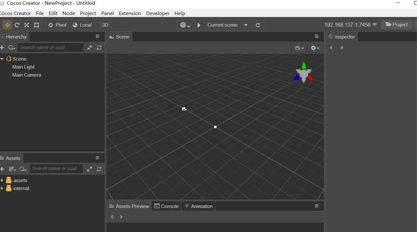The height and width of the screenshot is (232, 417).
Task: Focus the Assets search field
Action: click(56, 169)
